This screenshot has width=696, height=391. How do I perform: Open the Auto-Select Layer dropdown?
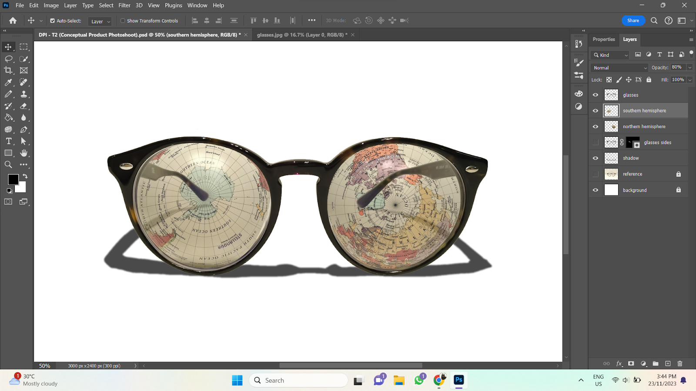click(100, 21)
